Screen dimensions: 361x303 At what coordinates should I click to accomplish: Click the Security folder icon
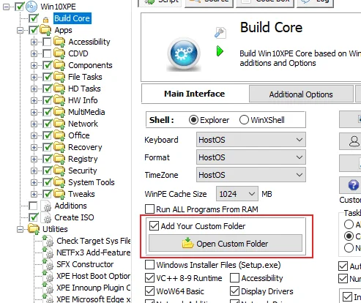pyautogui.click(x=59, y=171)
